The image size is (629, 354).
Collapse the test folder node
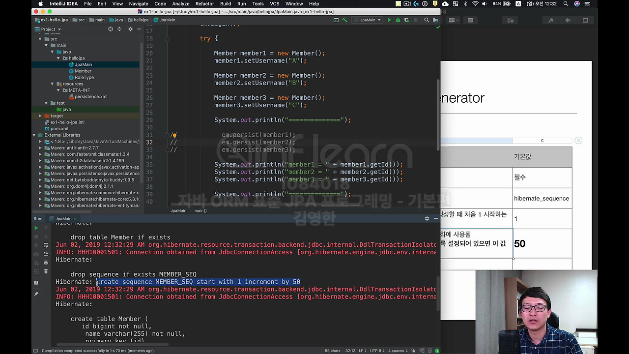(46, 103)
